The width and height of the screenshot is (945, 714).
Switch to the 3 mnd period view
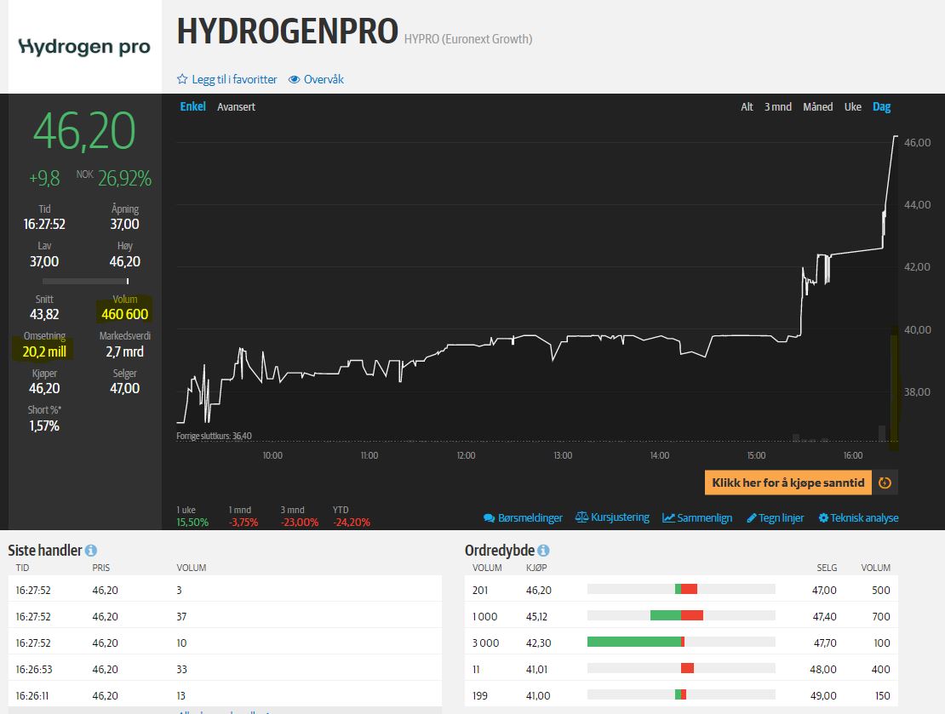[779, 106]
